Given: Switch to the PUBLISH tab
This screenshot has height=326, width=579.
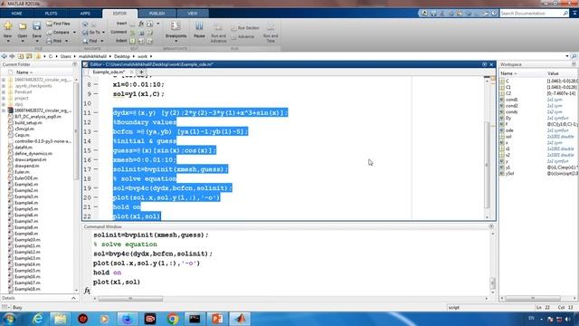Looking at the screenshot, I should coord(157,14).
